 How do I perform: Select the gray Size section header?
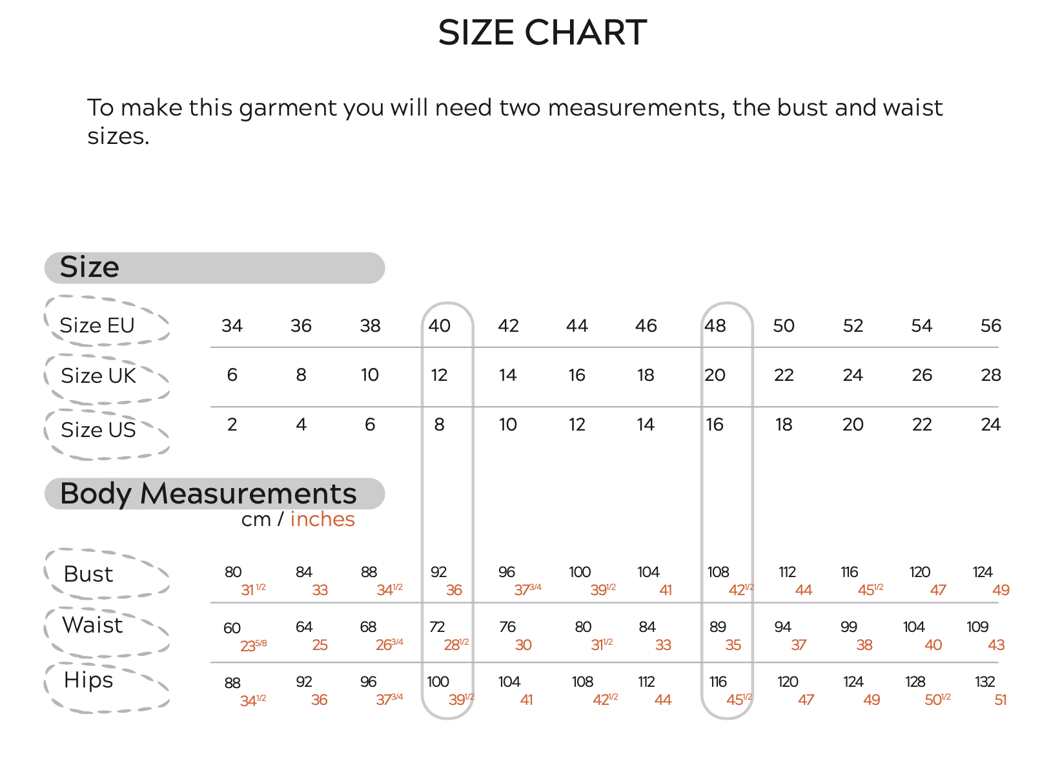pyautogui.click(x=214, y=268)
